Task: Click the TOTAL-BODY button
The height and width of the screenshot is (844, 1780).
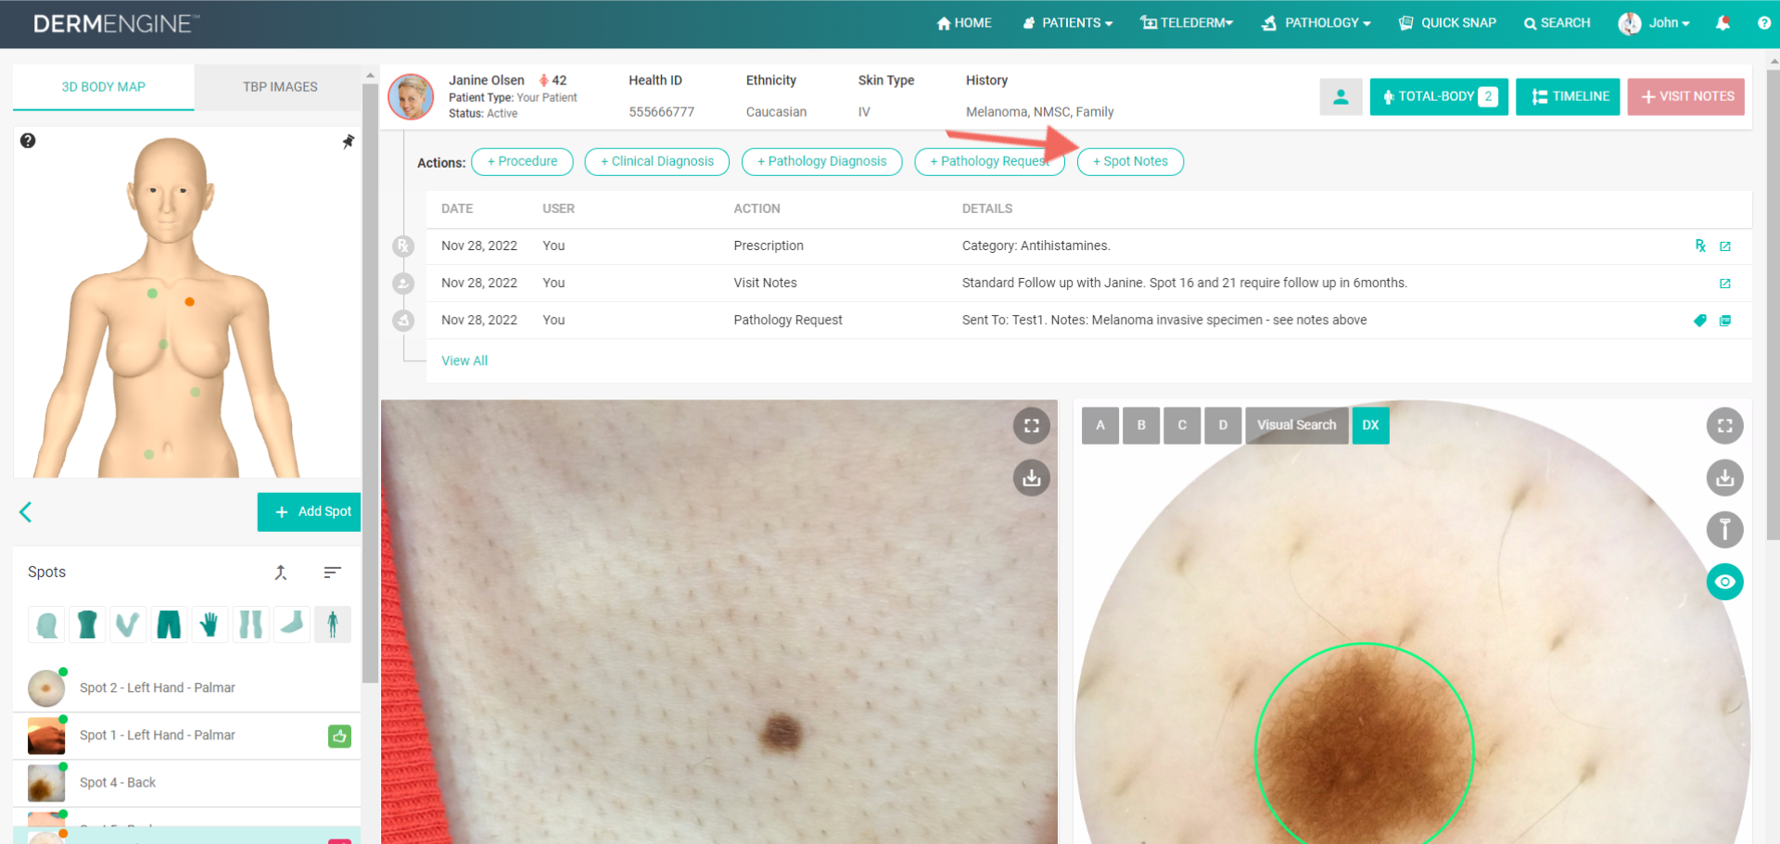Action: pos(1439,96)
